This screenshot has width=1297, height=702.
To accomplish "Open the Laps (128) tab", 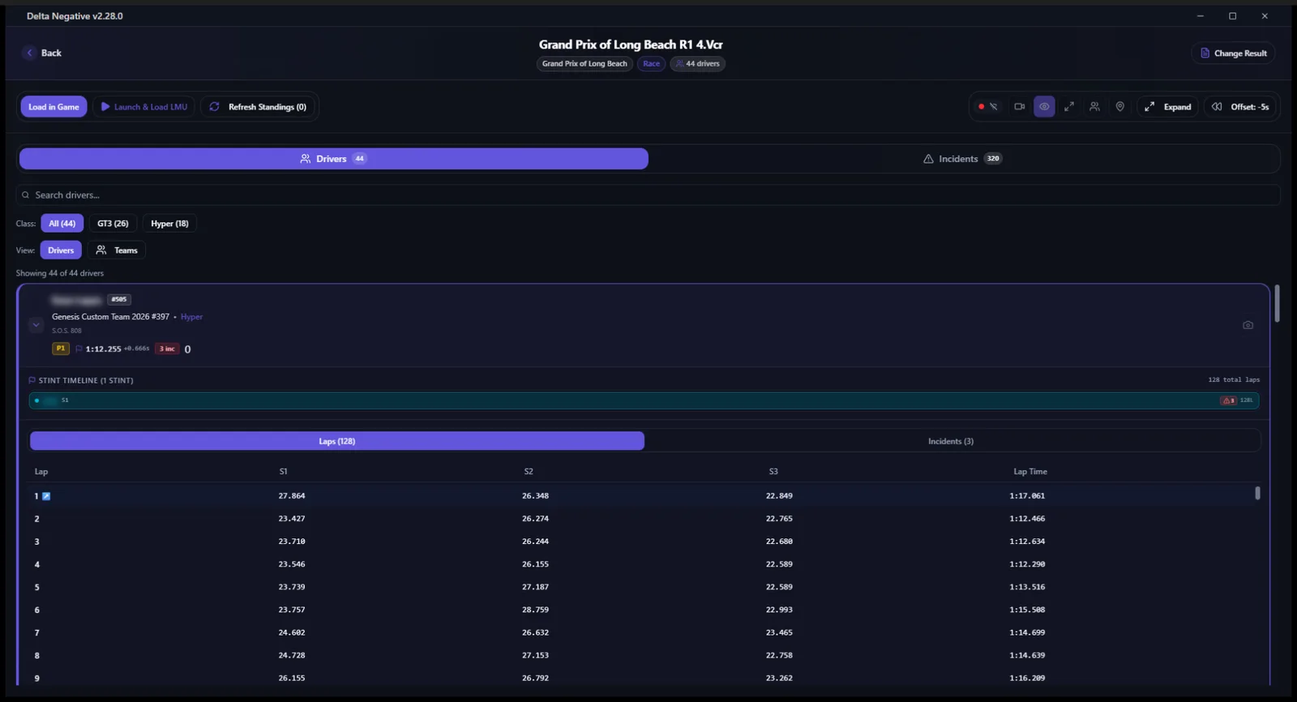I will point(337,441).
